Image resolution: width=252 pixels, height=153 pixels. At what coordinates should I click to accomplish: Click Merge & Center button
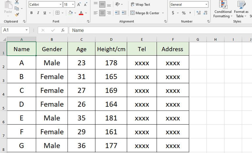(145, 13)
